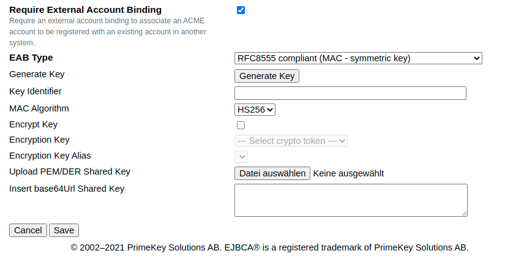This screenshot has height=256, width=505.
Task: Expand the MAC Algorithm HS256 dropdown
Action: point(255,110)
